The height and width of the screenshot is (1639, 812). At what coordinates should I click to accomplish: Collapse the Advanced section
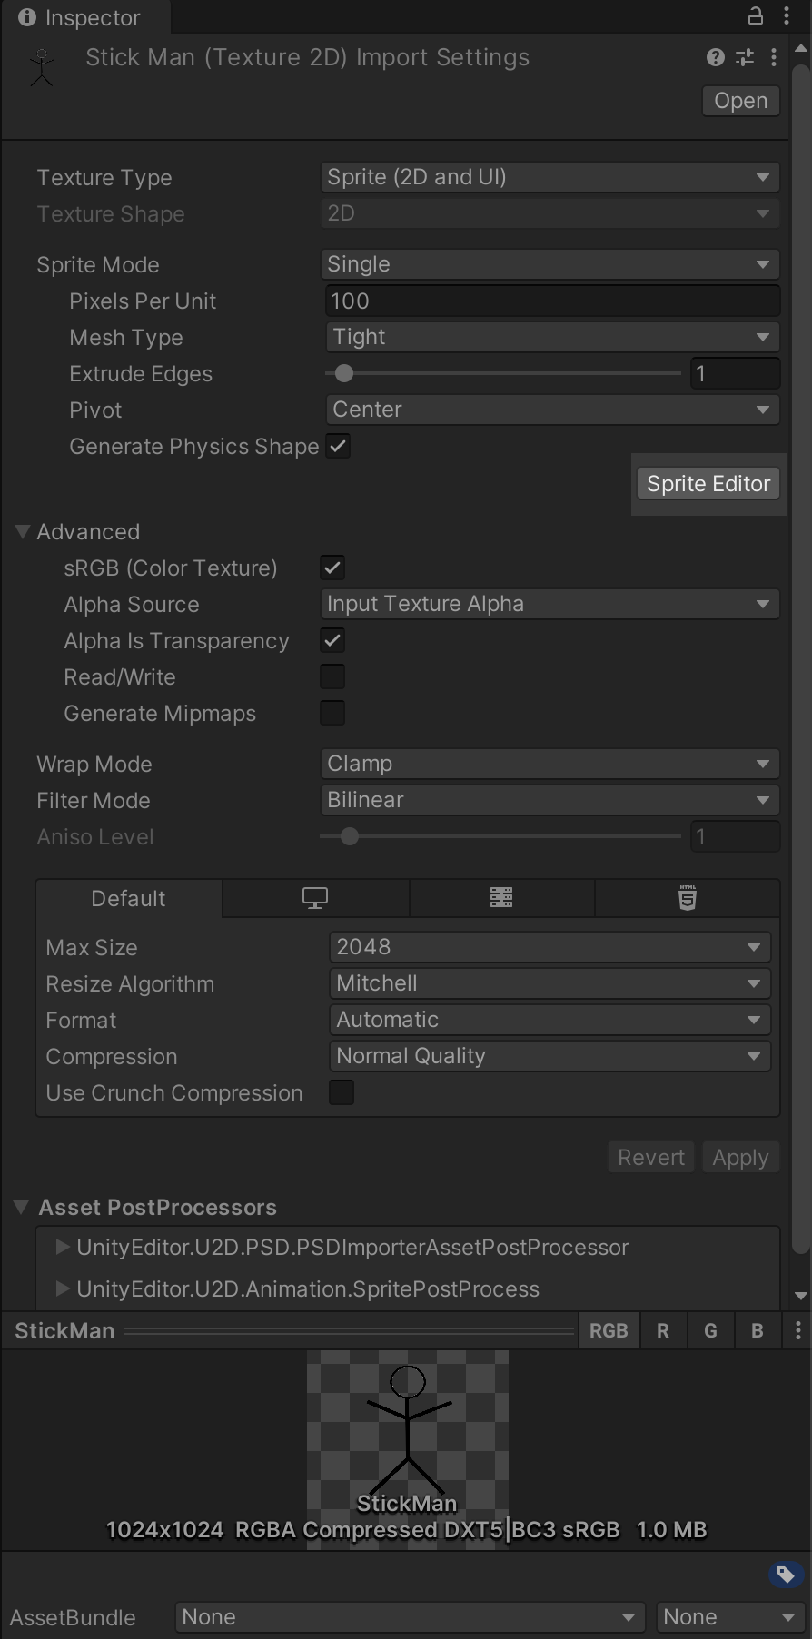[24, 532]
